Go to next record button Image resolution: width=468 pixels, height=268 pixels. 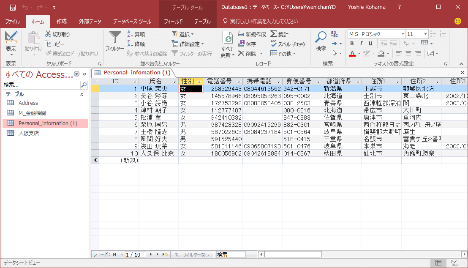(x=150, y=254)
